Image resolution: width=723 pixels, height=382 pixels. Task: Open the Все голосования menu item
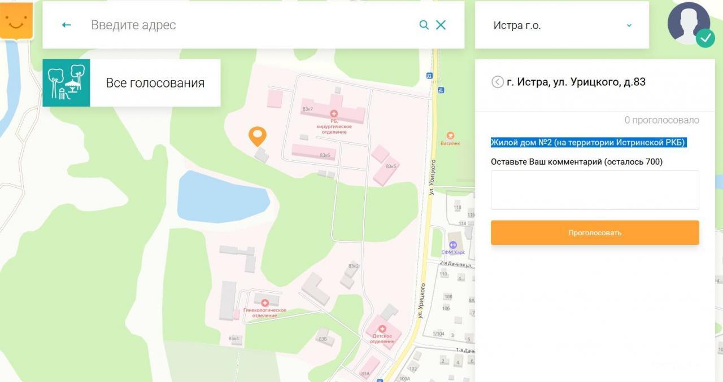[x=155, y=83]
